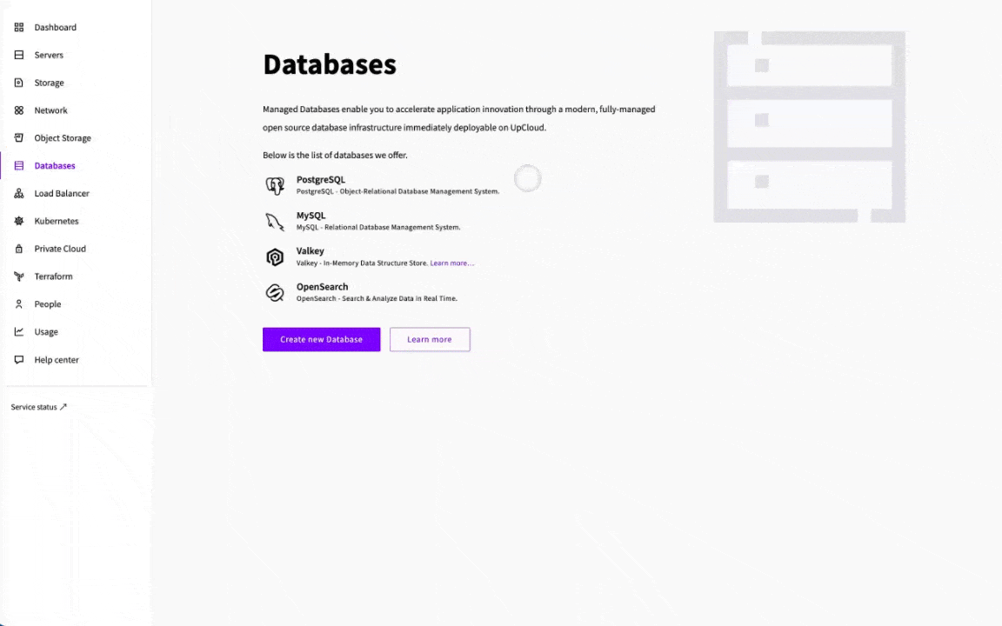Click the Private Cloud lock icon

(x=19, y=249)
